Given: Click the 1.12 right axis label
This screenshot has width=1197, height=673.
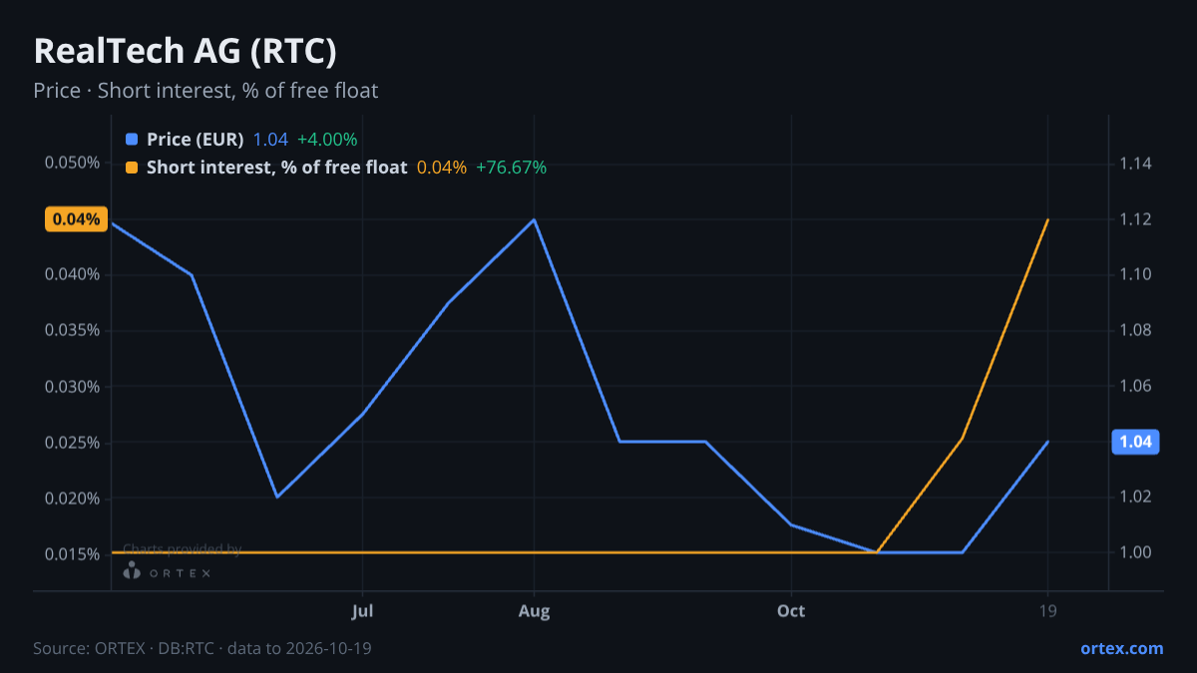Looking at the screenshot, I should tap(1136, 219).
